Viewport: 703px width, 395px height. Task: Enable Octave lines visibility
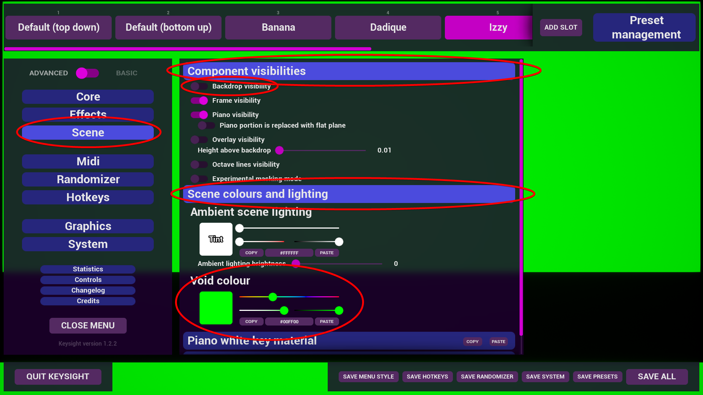point(199,165)
